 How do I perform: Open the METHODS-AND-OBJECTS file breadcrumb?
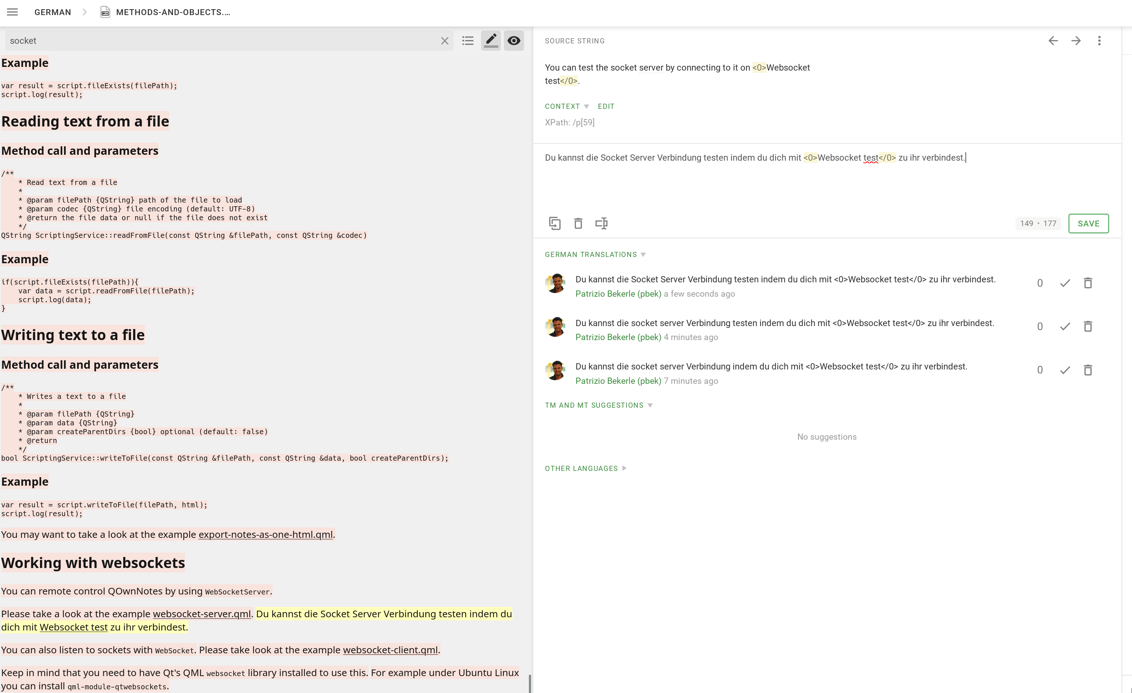[173, 12]
